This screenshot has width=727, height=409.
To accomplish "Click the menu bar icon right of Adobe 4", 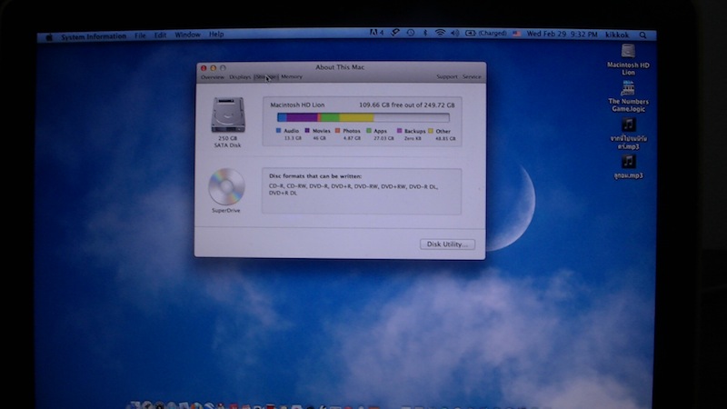I will pyautogui.click(x=395, y=33).
